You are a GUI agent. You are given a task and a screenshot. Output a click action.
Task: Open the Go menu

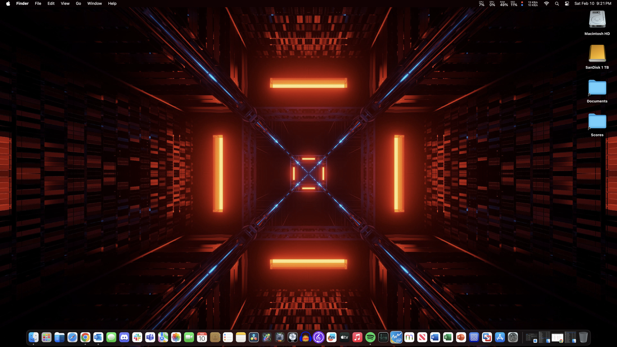(x=78, y=3)
